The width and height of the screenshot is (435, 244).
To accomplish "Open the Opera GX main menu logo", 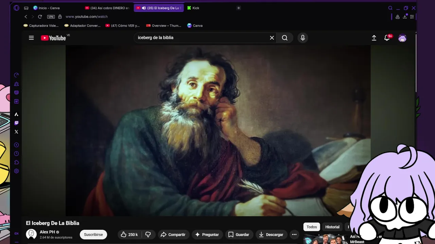I will (16, 8).
